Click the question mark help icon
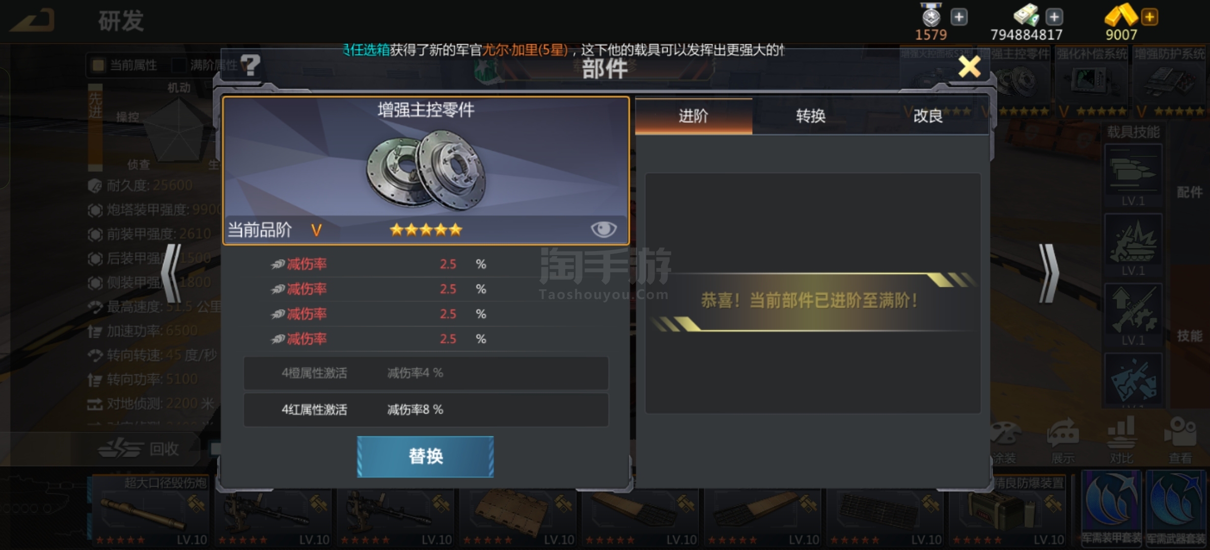This screenshot has width=1210, height=550. click(250, 65)
